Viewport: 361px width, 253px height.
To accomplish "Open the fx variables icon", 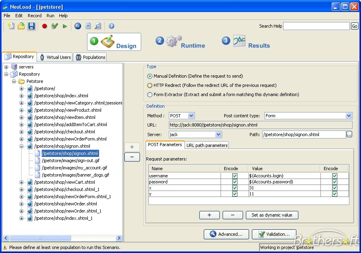I will (x=78, y=26).
